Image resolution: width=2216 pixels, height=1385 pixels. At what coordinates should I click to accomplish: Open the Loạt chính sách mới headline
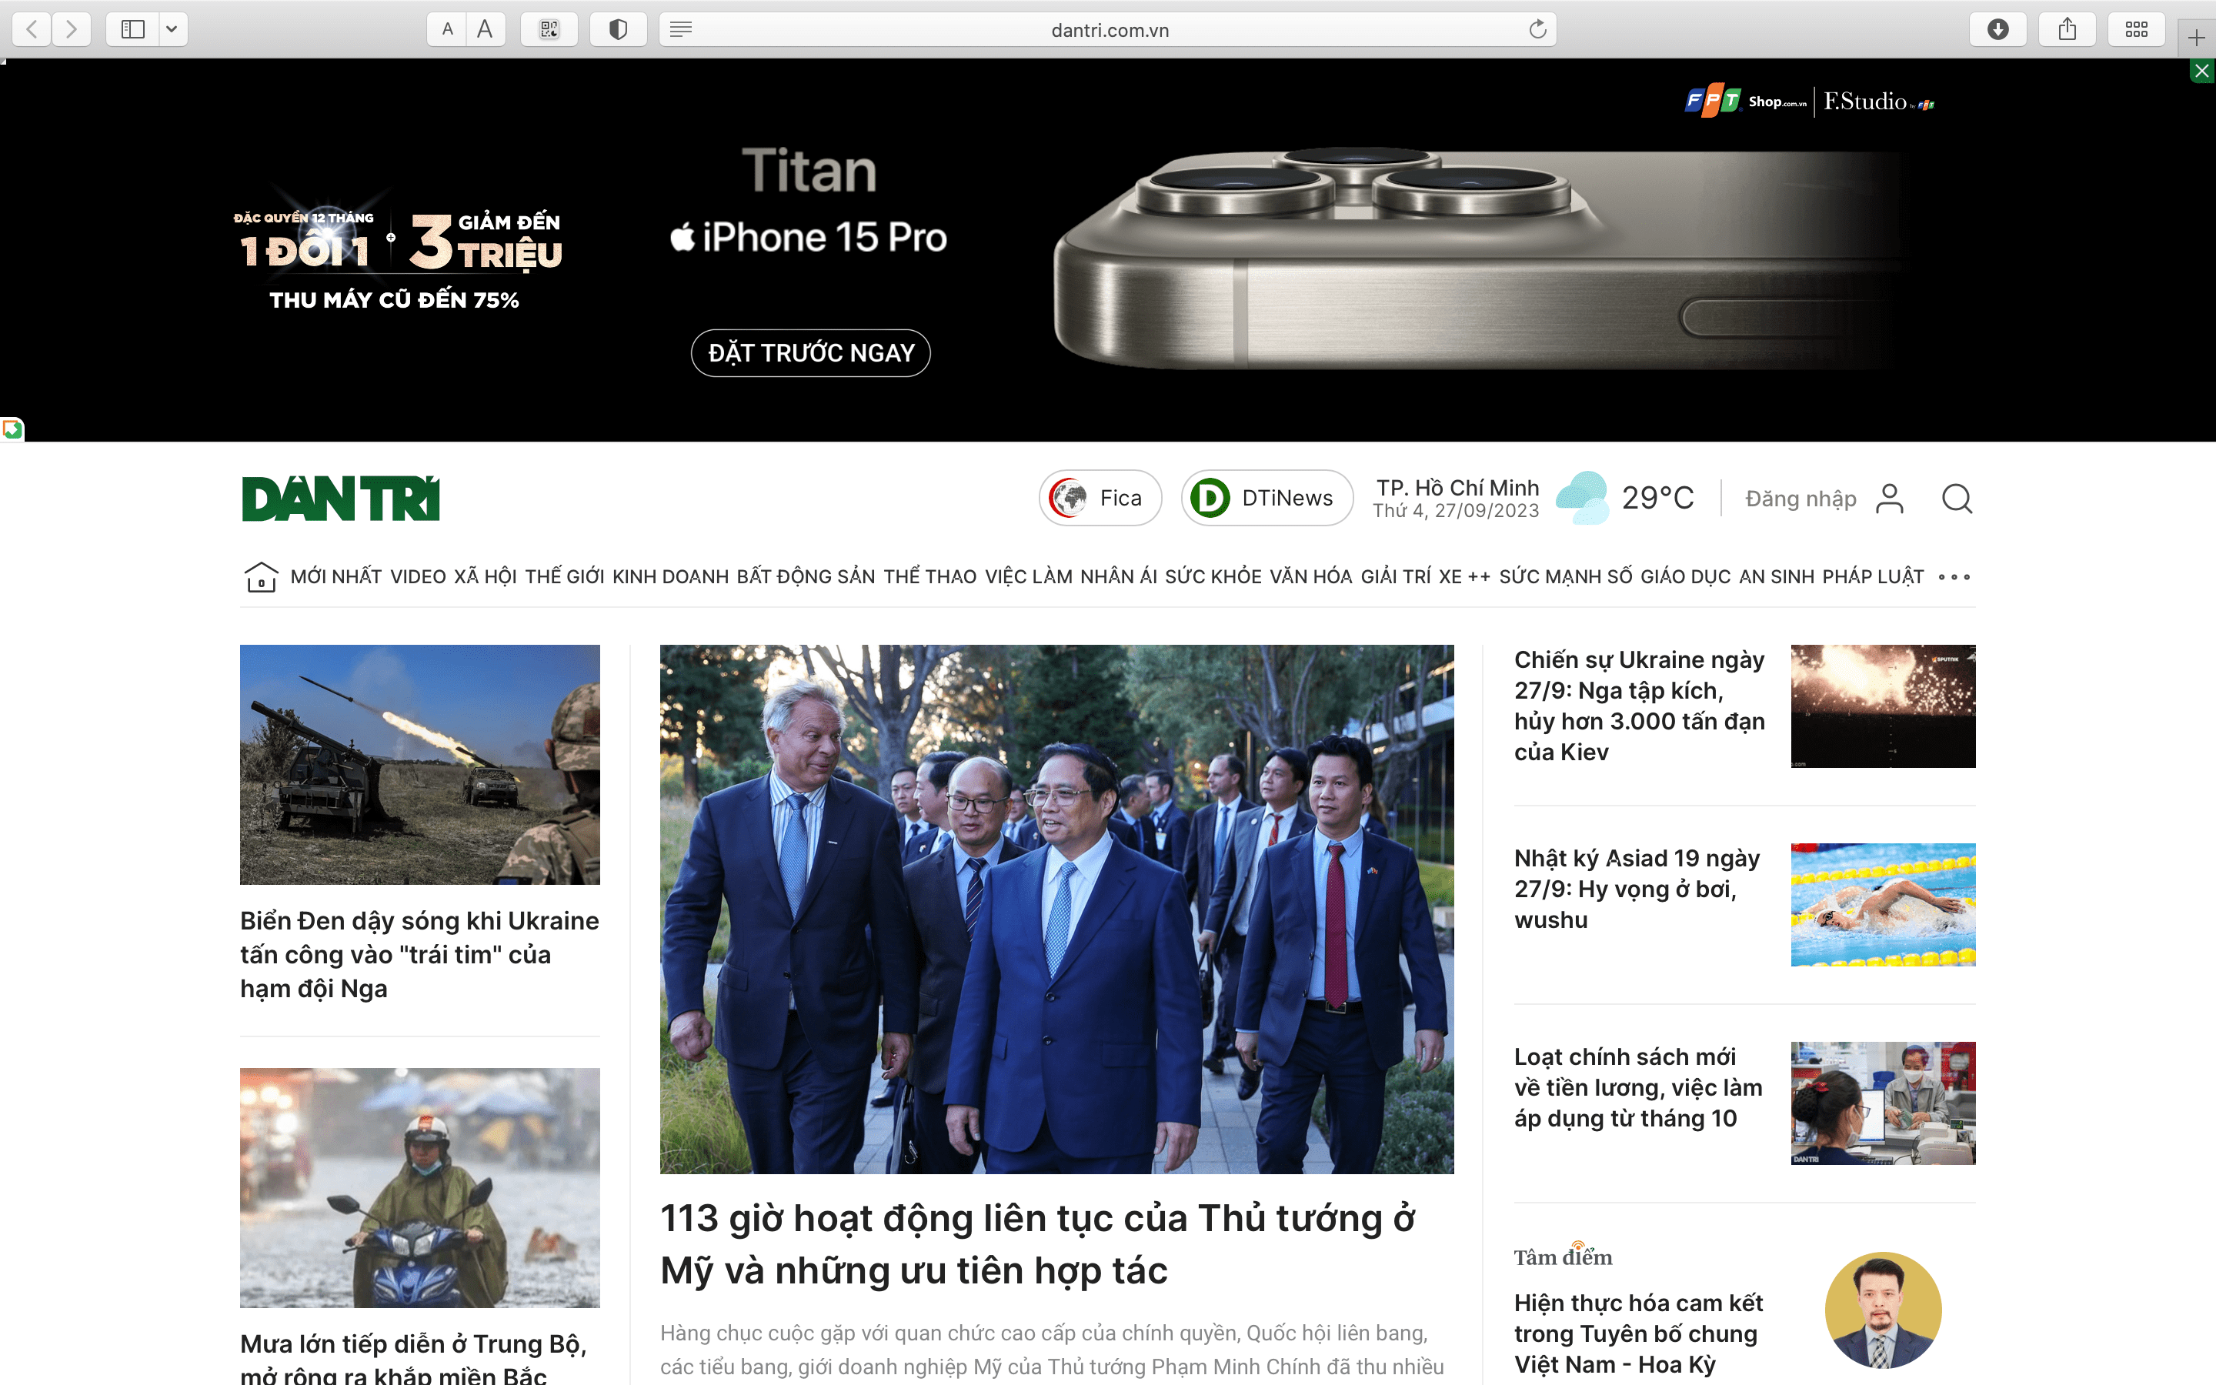(1638, 1087)
